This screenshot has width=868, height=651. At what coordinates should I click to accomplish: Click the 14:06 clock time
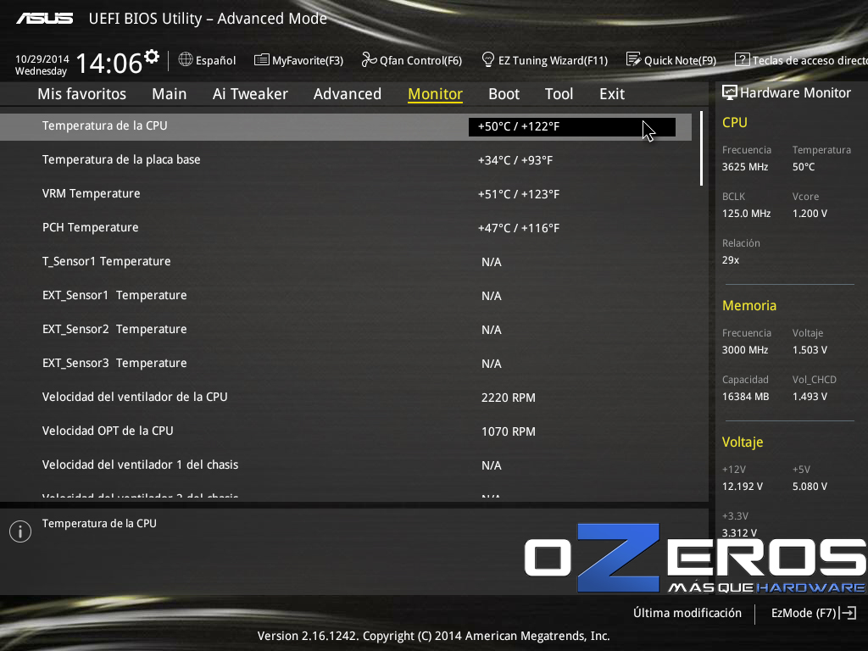pos(109,63)
